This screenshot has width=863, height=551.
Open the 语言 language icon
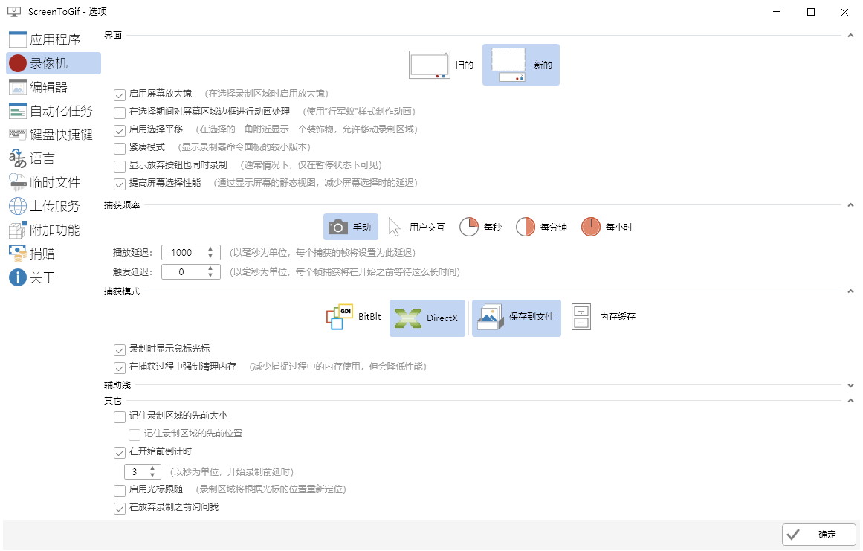pyautogui.click(x=18, y=158)
